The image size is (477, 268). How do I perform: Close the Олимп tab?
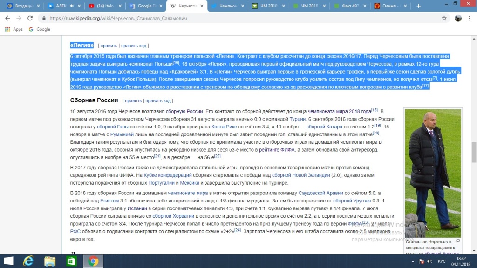tap(405, 6)
